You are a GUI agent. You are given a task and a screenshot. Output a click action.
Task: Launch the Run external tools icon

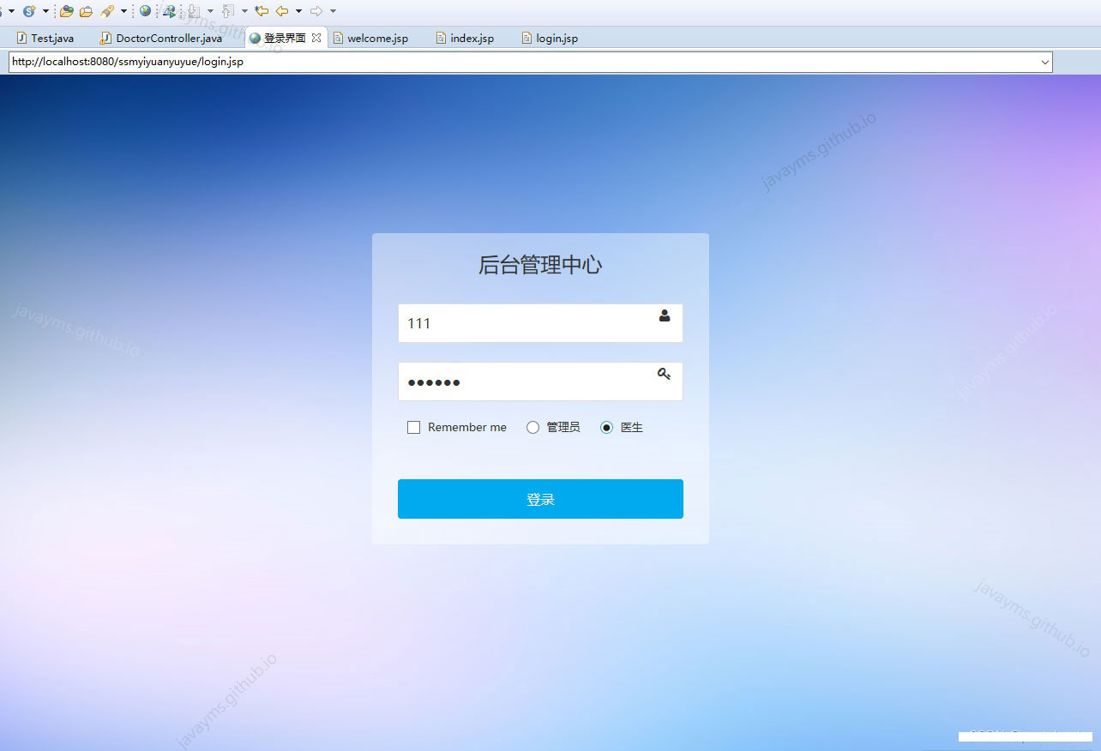(168, 10)
